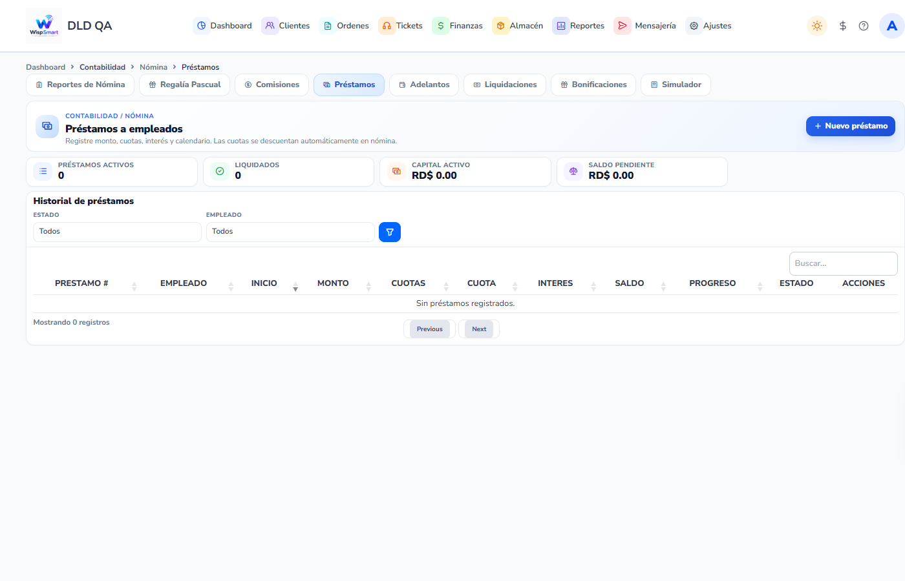905x581 pixels.
Task: Open the user avatar A menu
Action: (892, 26)
